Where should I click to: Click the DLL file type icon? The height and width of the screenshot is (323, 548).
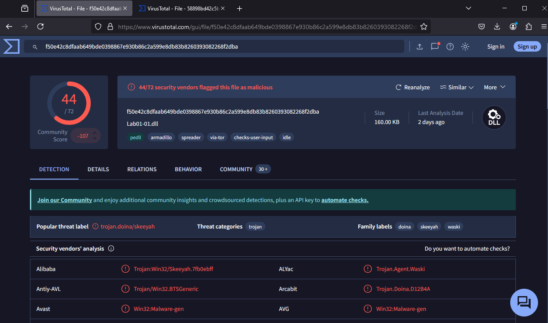(x=494, y=117)
